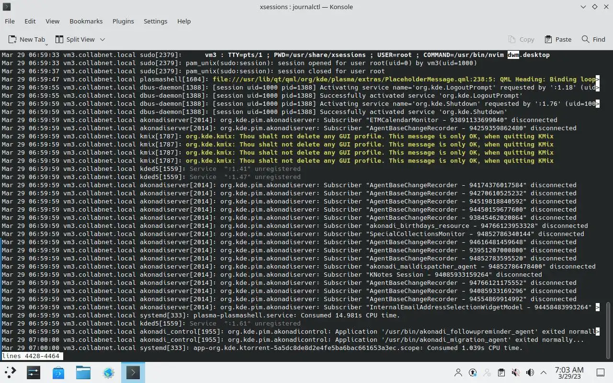Click the disconnected network tray icon
Screen dimensions: 613x383
coord(487,372)
